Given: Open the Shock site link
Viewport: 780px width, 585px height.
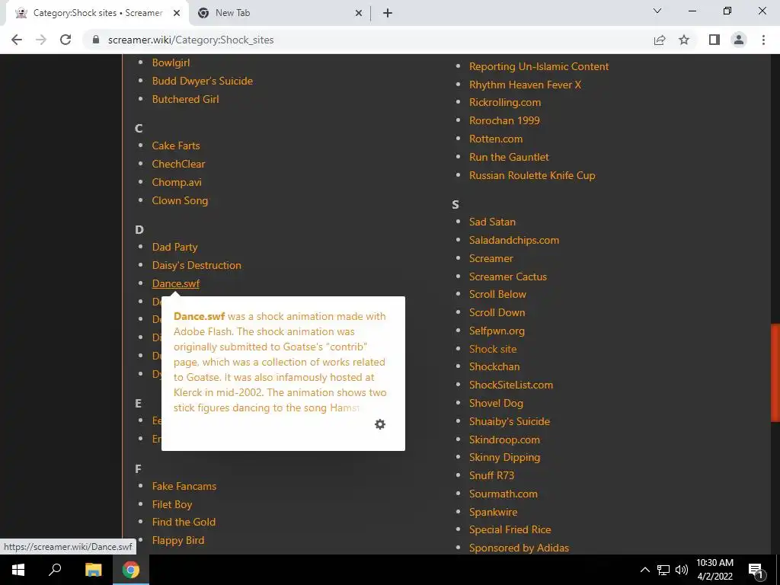Looking at the screenshot, I should [x=493, y=349].
